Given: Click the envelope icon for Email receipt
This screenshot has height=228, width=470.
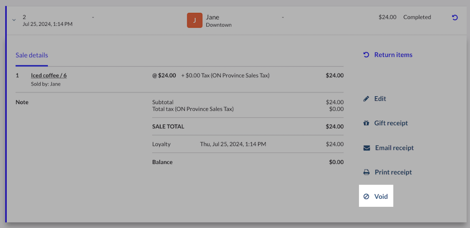Looking at the screenshot, I should [x=367, y=148].
